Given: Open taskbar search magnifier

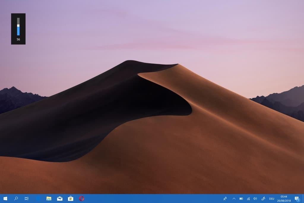Looking at the screenshot, I should tap(16, 198).
